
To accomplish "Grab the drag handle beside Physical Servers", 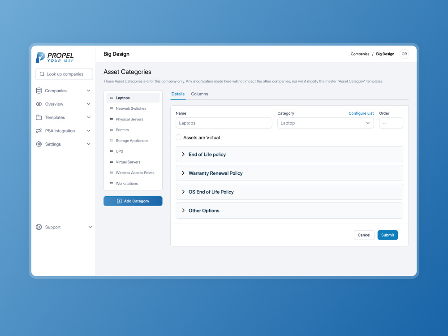I will pos(112,119).
